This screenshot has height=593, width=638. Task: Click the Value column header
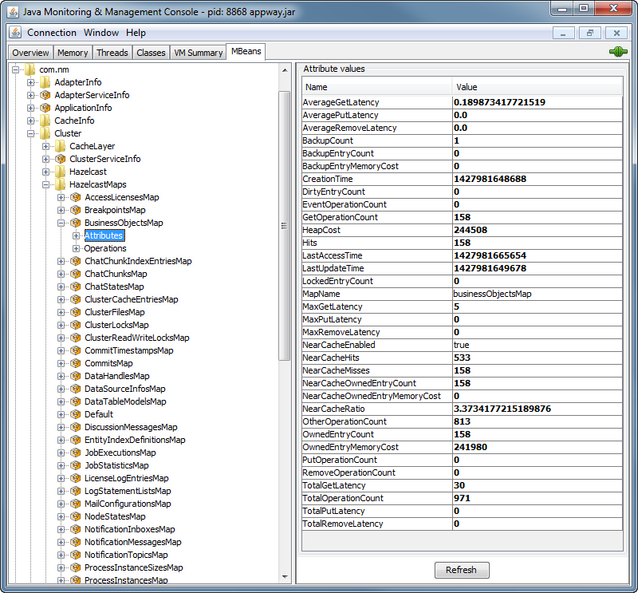(538, 87)
